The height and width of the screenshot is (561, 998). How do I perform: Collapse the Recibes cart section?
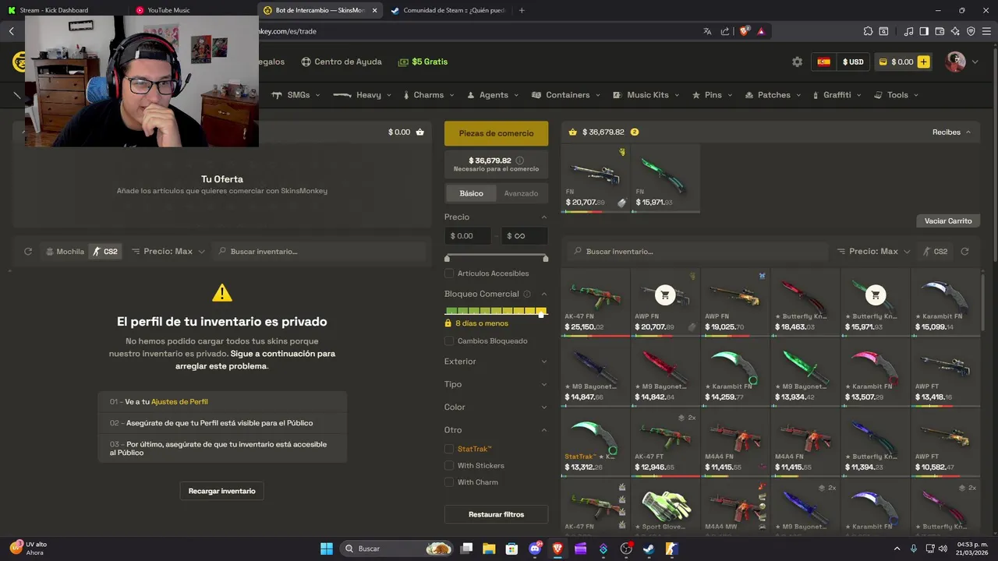952,132
